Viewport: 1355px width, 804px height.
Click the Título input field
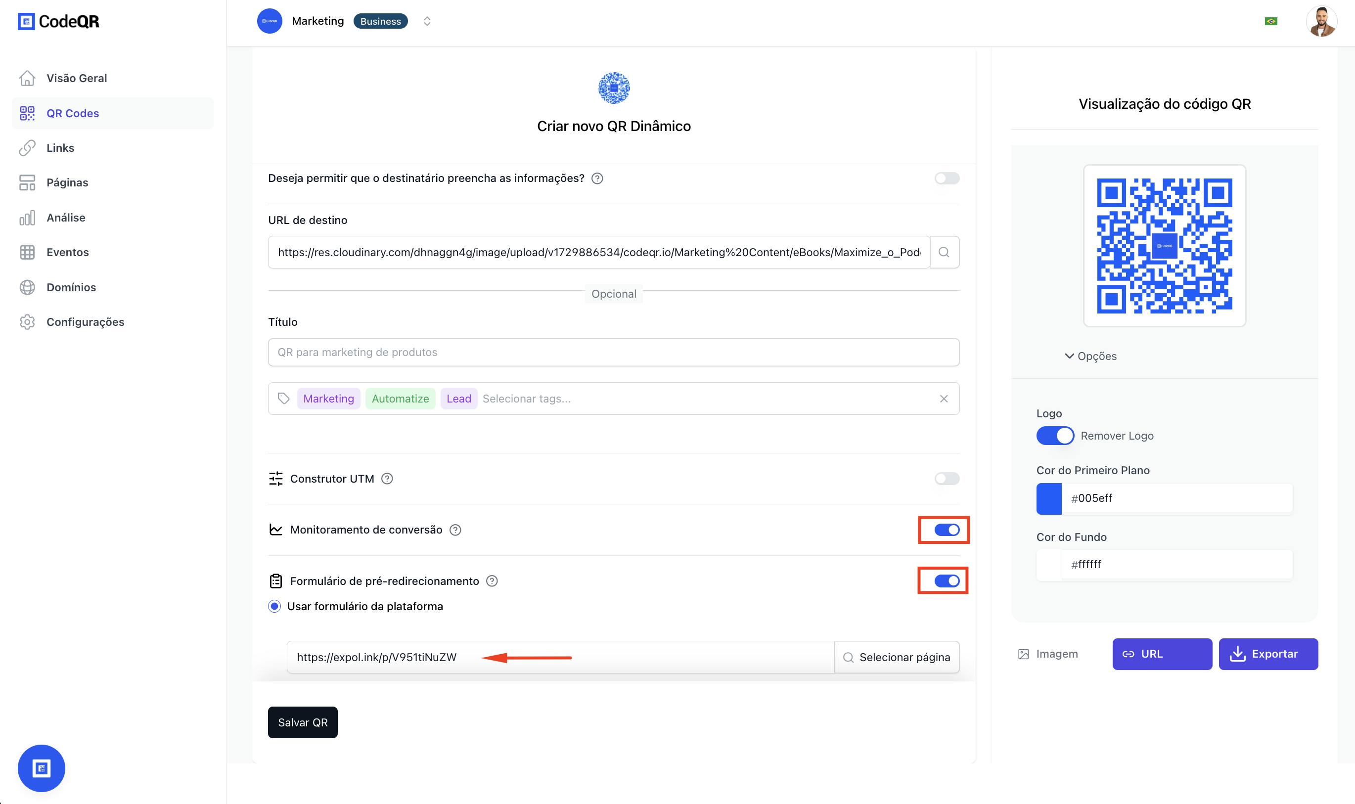click(613, 352)
